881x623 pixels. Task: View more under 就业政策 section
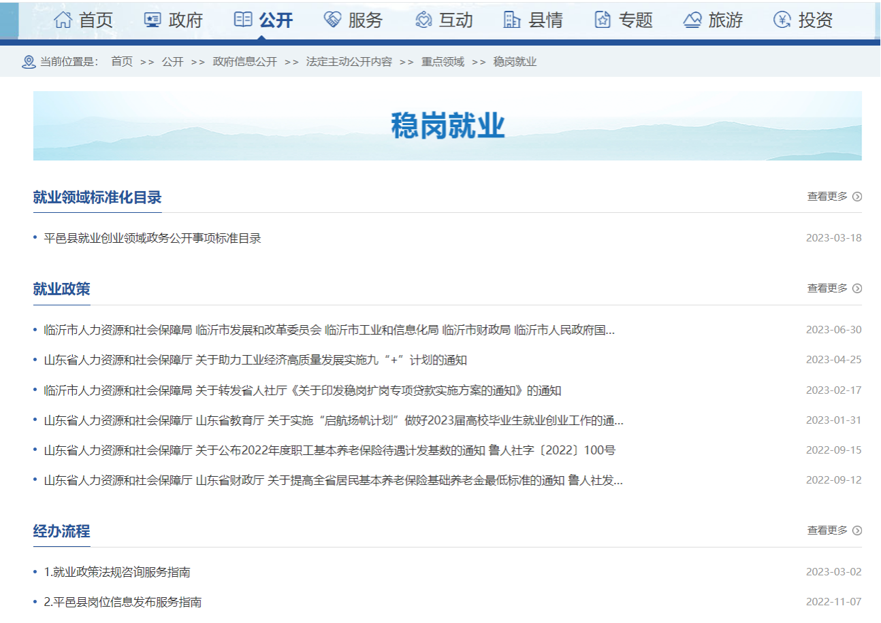[x=834, y=288]
